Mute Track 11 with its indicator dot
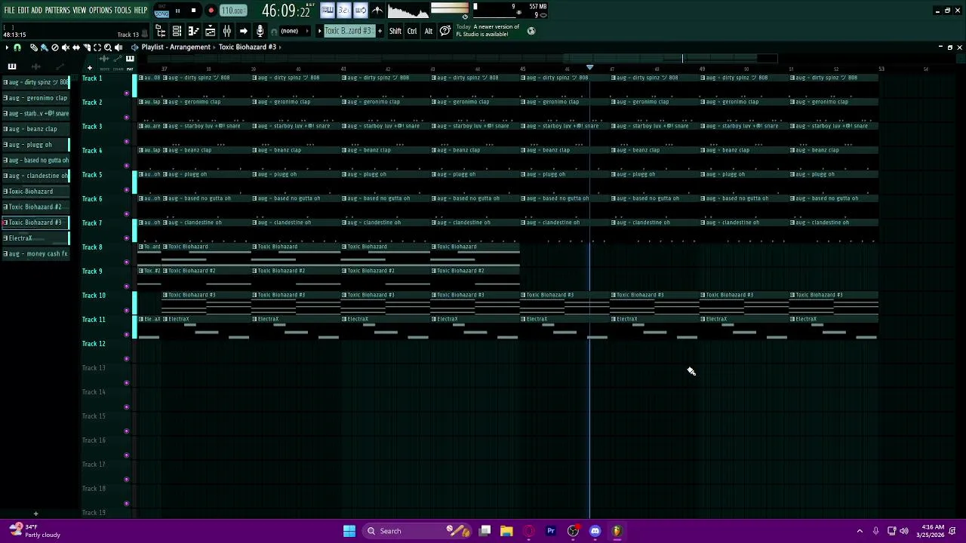This screenshot has height=543, width=966. tap(126, 335)
